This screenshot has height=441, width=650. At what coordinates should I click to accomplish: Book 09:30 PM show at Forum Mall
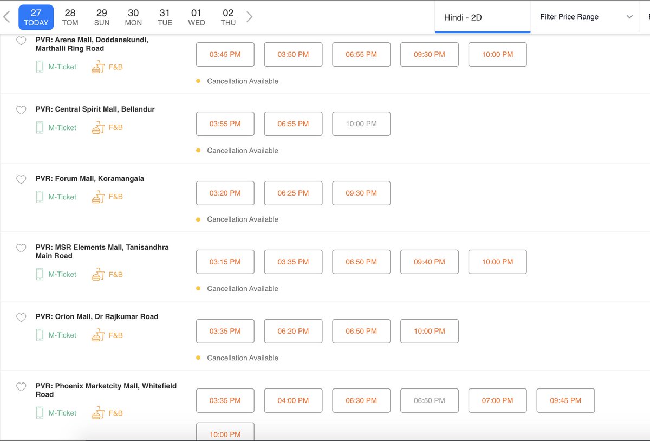click(x=361, y=193)
